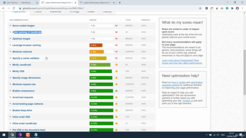
Task: Click the A (96) green grade bar
Action: 101,78
